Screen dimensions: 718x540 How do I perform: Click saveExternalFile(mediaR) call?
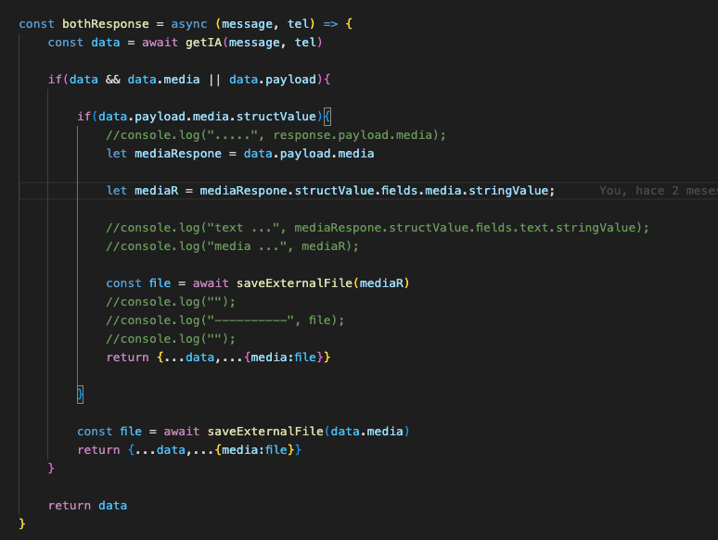tap(323, 283)
